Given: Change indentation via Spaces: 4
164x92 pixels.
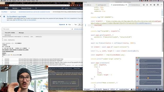Looking at the screenshot, I should [106, 89].
